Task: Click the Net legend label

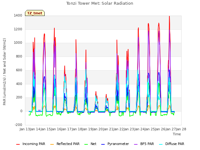Action: 93,144
